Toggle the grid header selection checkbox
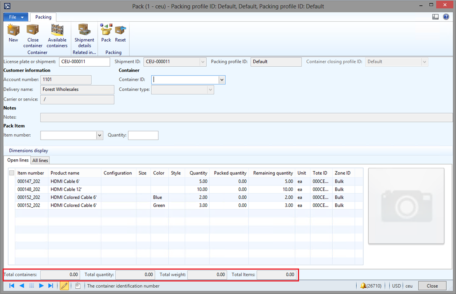The width and height of the screenshot is (456, 294). tap(12, 173)
